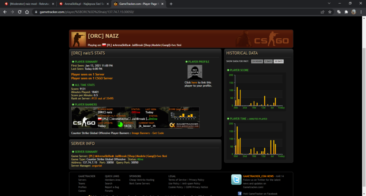Open Members Area quick link
Viewport: 366px width, 196px height.
[112, 180]
